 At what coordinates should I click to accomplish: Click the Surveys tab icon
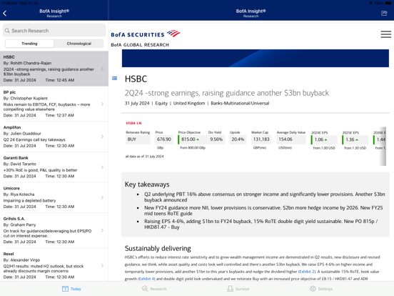[x=230, y=289]
